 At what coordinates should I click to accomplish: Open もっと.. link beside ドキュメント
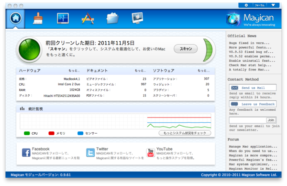point(140,70)
